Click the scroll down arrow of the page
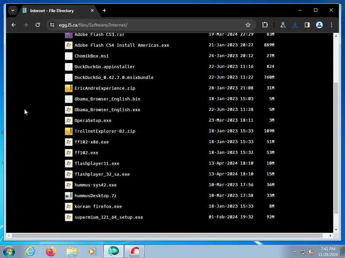Viewport: 345px width, 258px height. [336, 230]
